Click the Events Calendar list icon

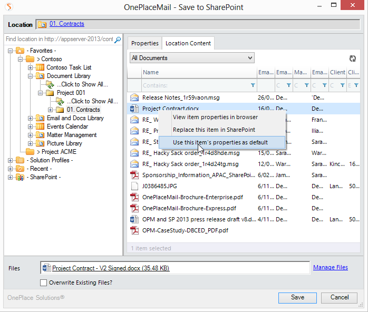pyautogui.click(x=40, y=126)
